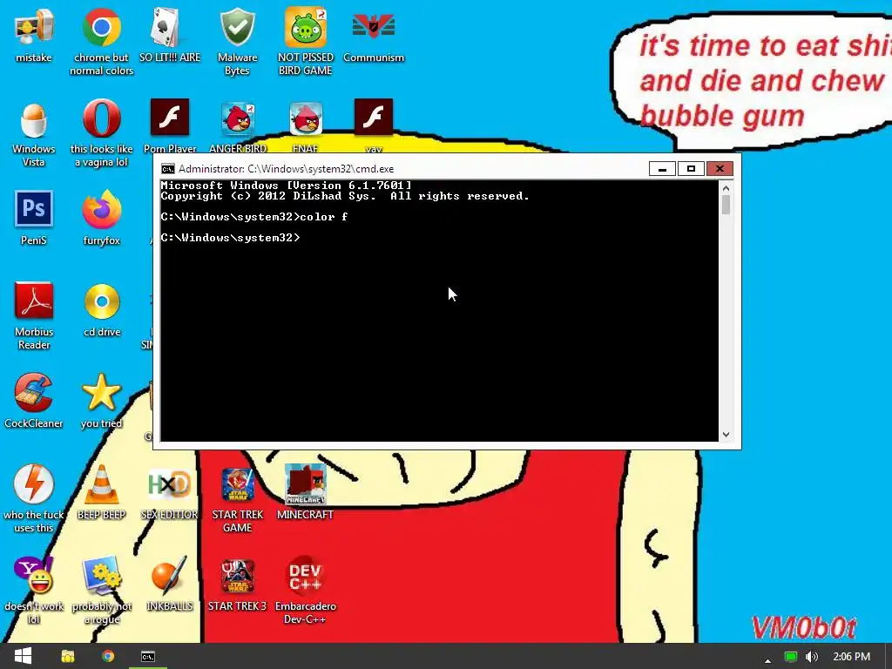The height and width of the screenshot is (669, 892).
Task: Open the 'mistake' desktop icon
Action: (34, 27)
